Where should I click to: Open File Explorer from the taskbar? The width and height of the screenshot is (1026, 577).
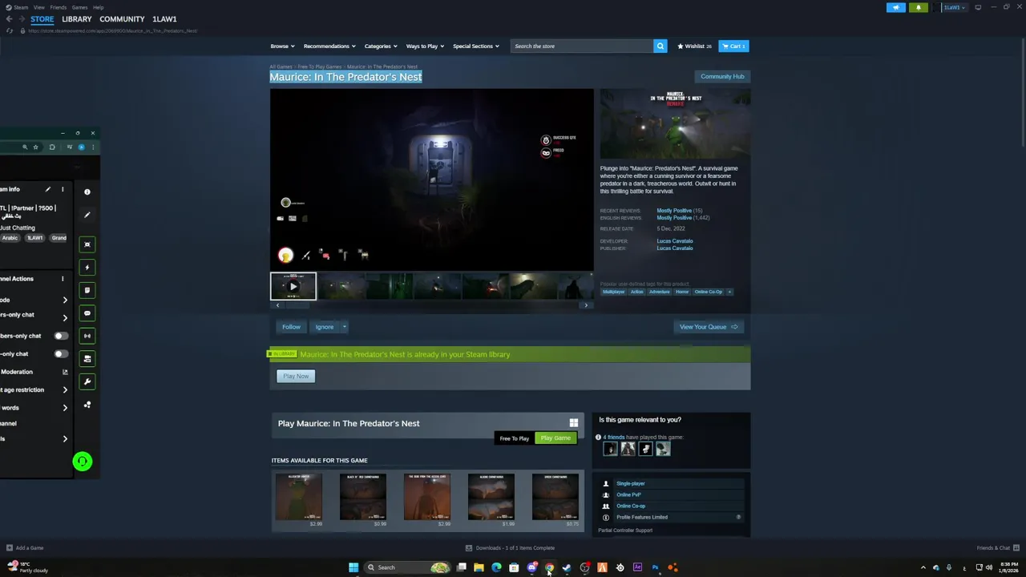(479, 567)
